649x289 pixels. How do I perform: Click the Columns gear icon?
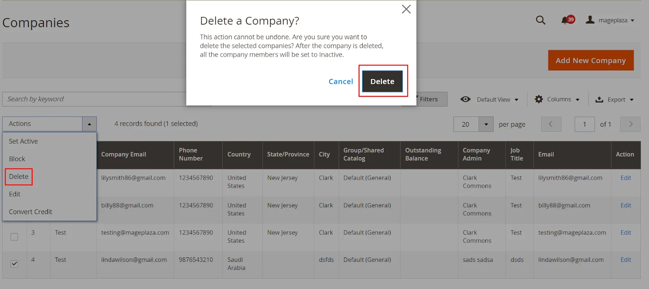539,99
